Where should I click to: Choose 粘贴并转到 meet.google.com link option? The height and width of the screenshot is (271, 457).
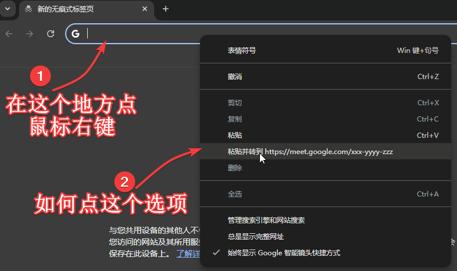pos(326,152)
